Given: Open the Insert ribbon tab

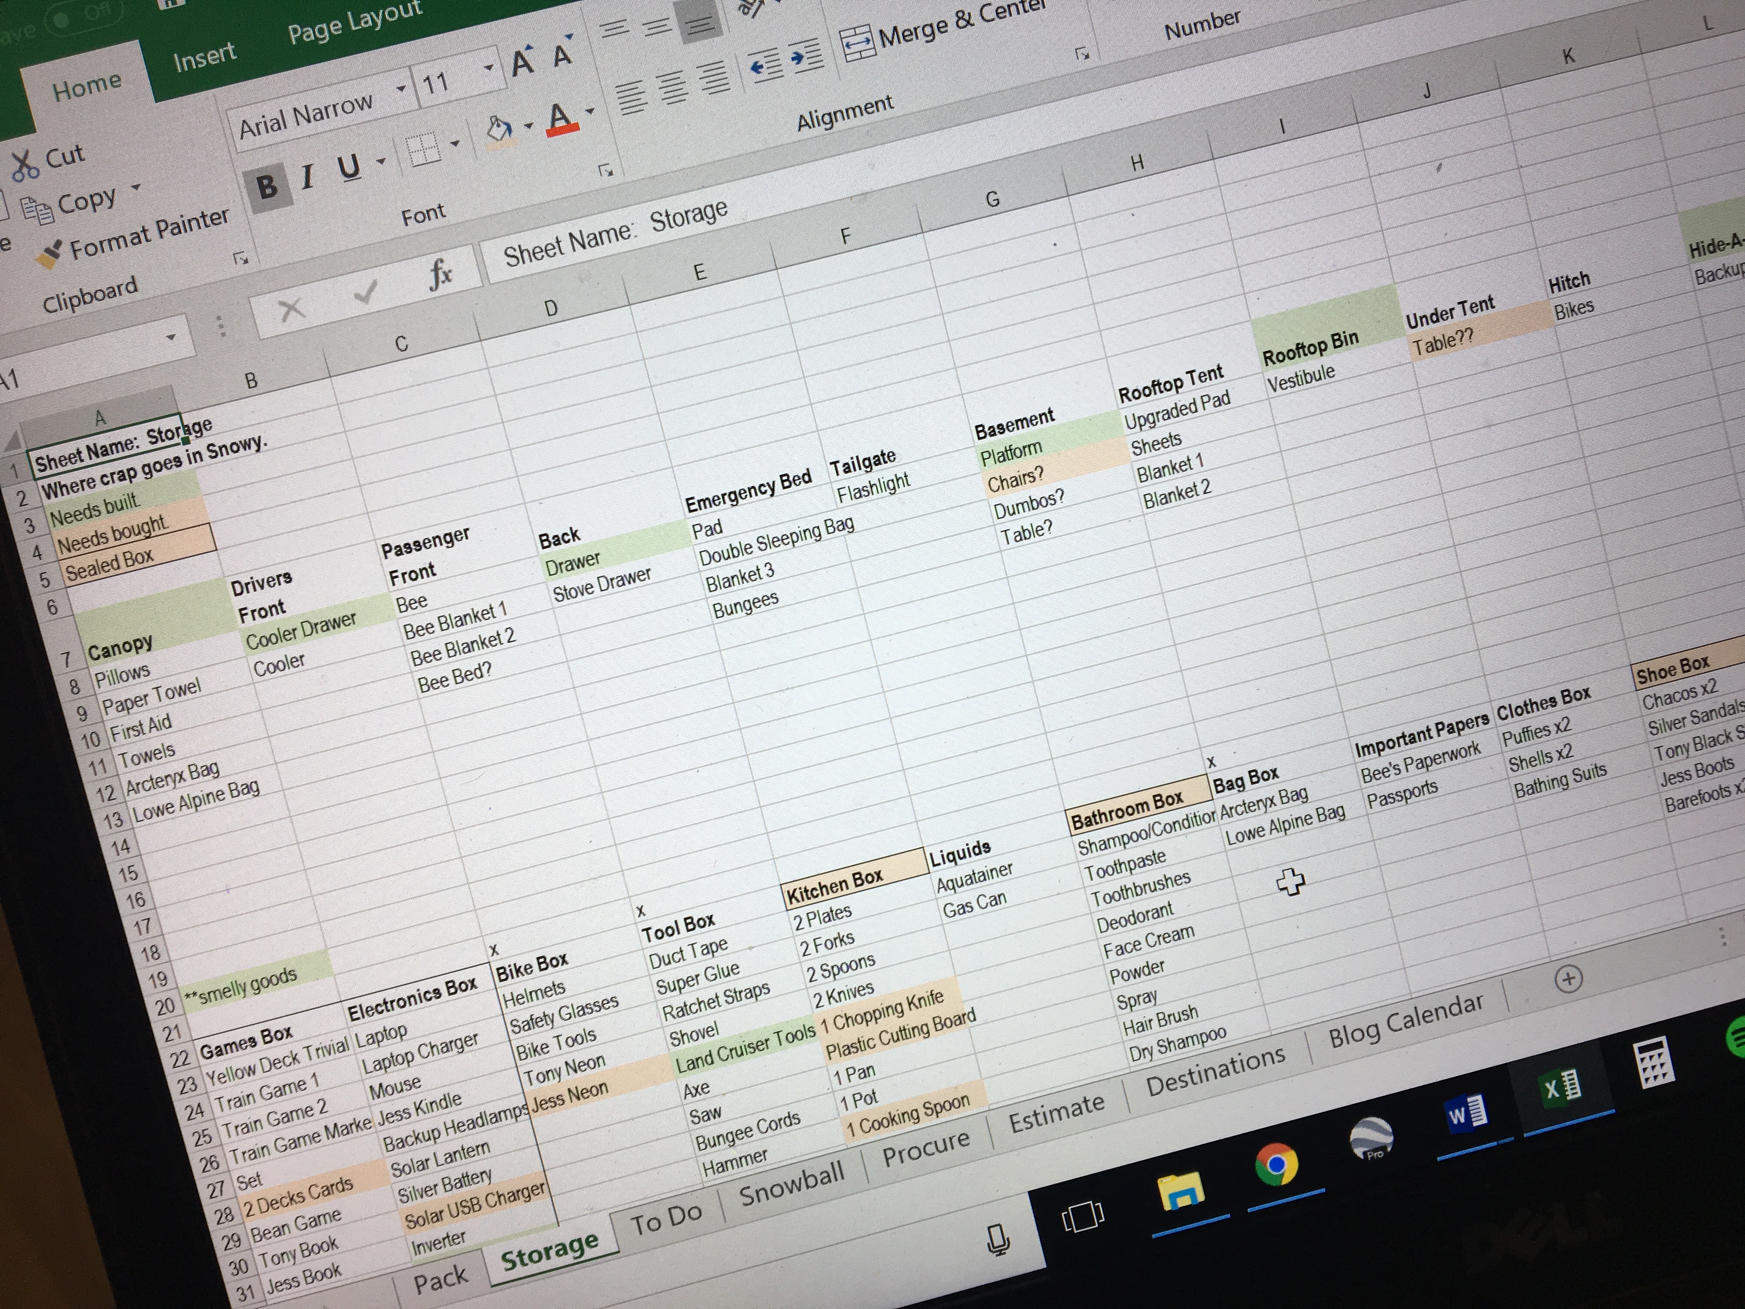Looking at the screenshot, I should [x=203, y=57].
